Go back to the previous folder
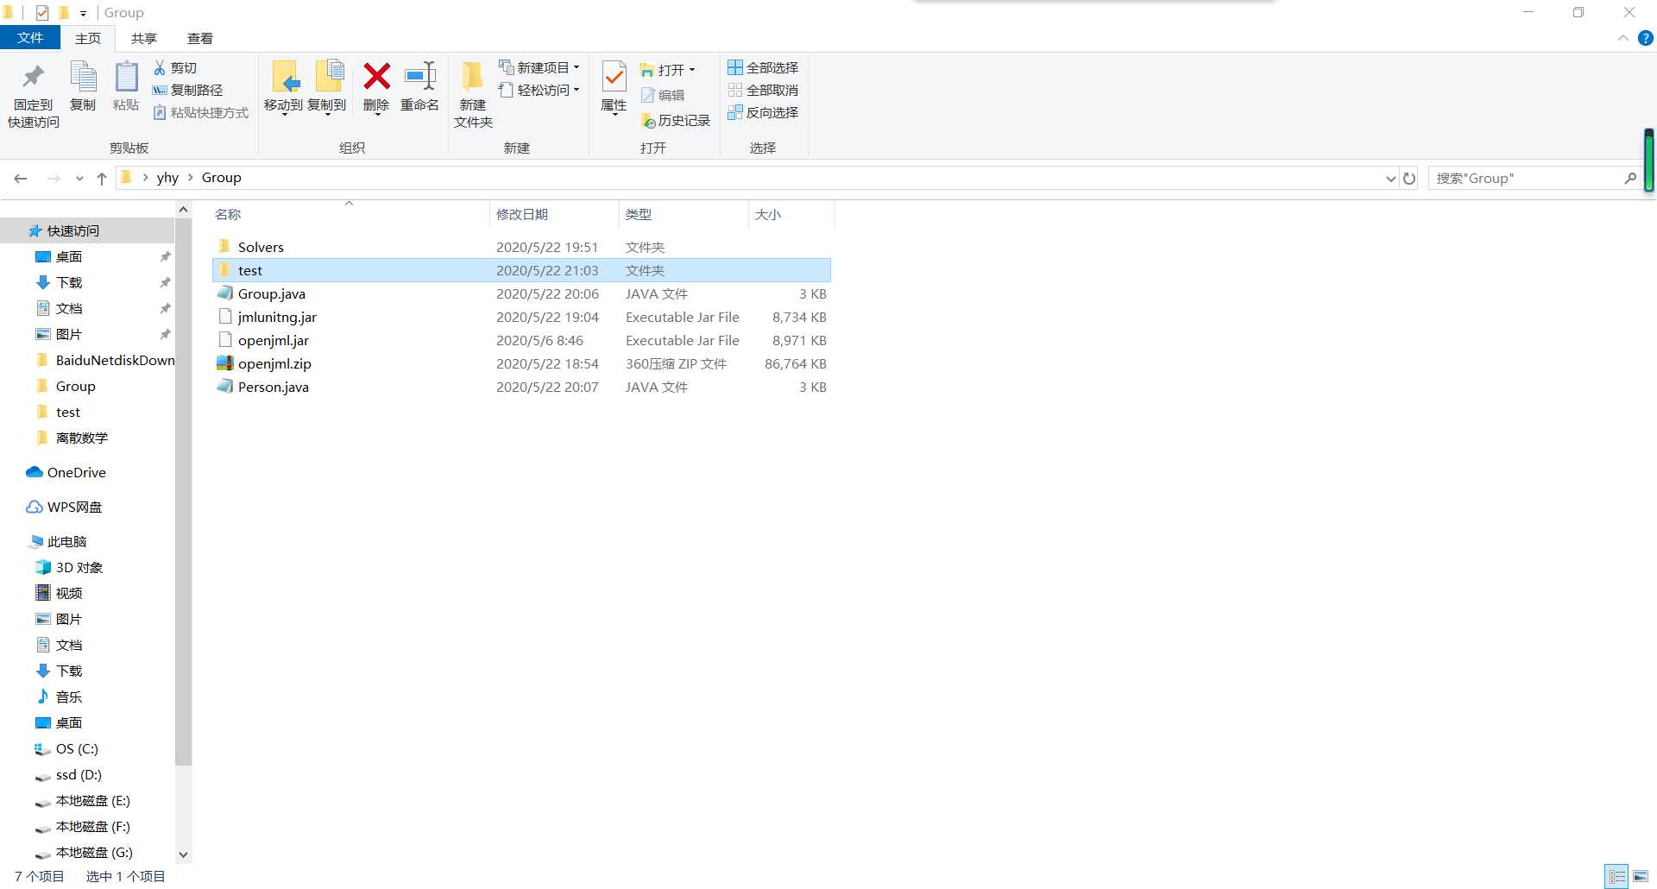 coord(21,178)
